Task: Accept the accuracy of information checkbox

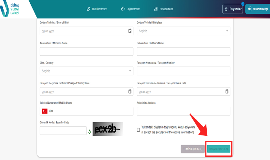Action: 138,130
